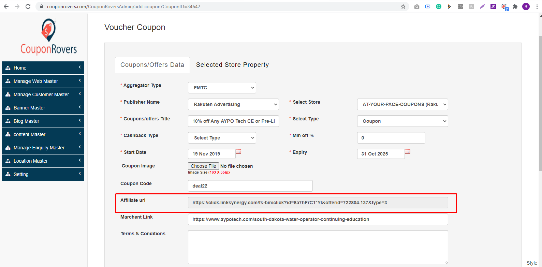Open Start Date calendar picker icon

(x=238, y=151)
